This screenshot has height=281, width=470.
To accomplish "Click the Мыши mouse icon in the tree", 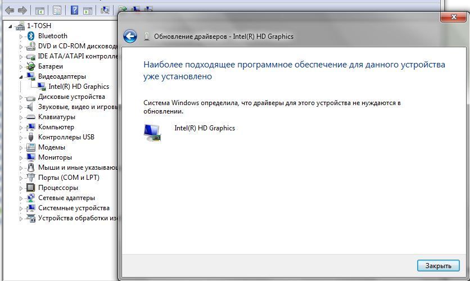I will pyautogui.click(x=31, y=167).
